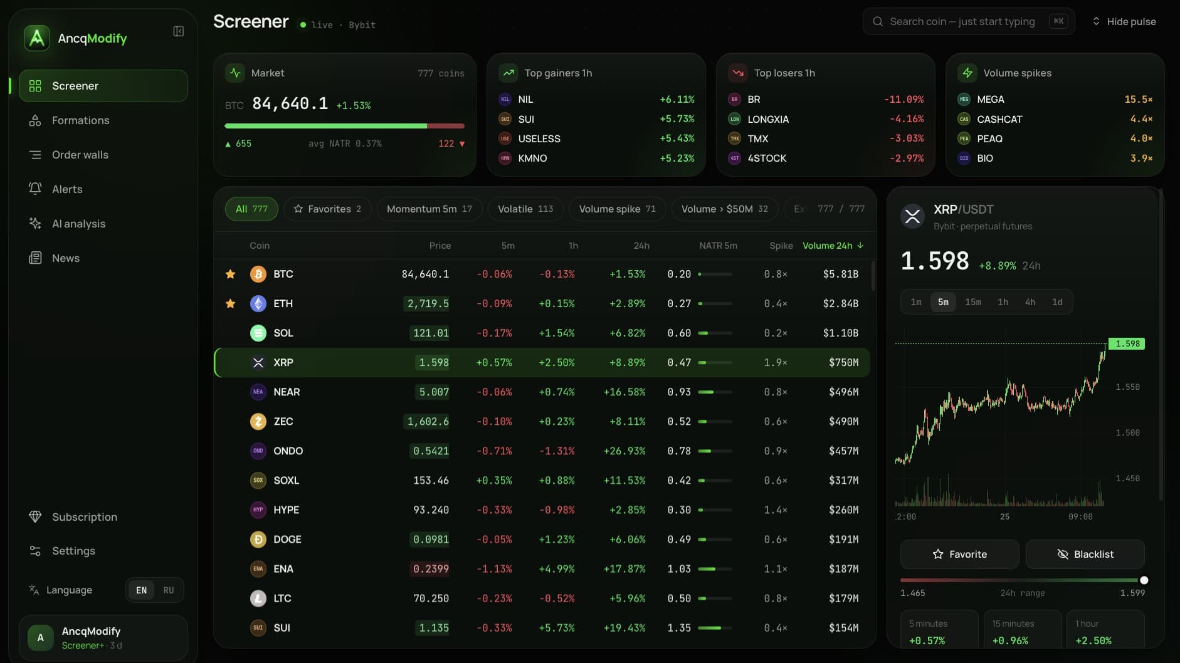Viewport: 1180px width, 663px height.
Task: Unfavorite ETH via its star
Action: coord(231,303)
